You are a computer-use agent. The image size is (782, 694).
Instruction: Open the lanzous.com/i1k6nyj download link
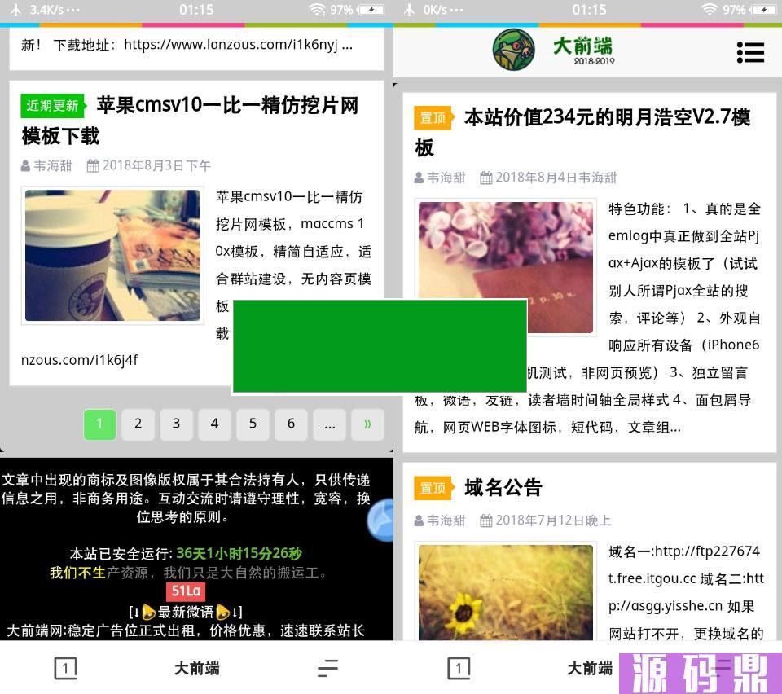tap(239, 45)
